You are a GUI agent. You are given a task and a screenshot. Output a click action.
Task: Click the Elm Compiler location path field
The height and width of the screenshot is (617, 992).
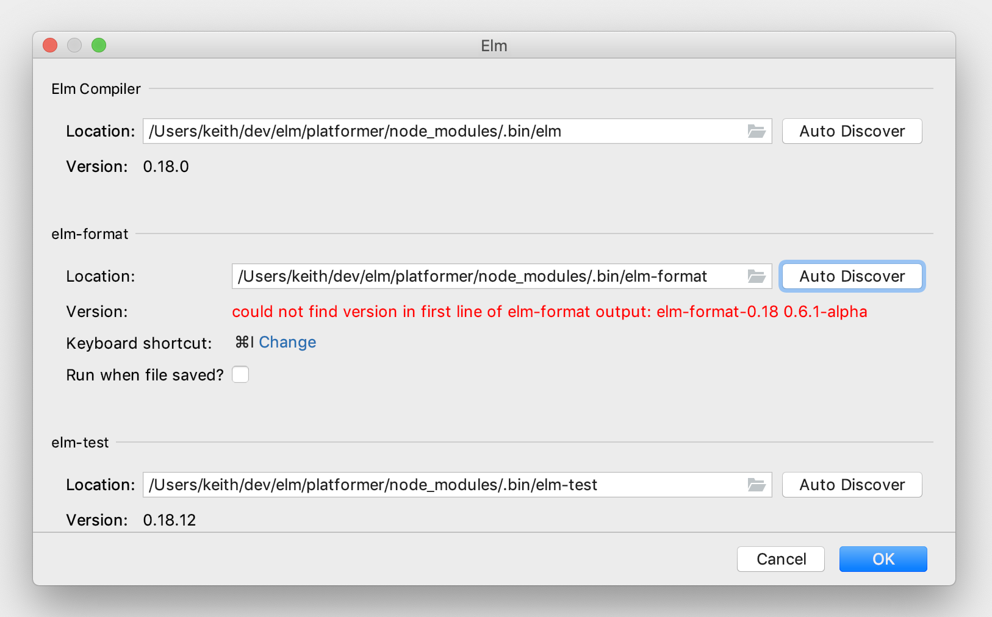point(427,131)
